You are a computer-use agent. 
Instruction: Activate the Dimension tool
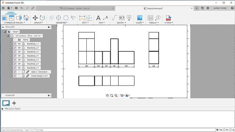point(82,18)
